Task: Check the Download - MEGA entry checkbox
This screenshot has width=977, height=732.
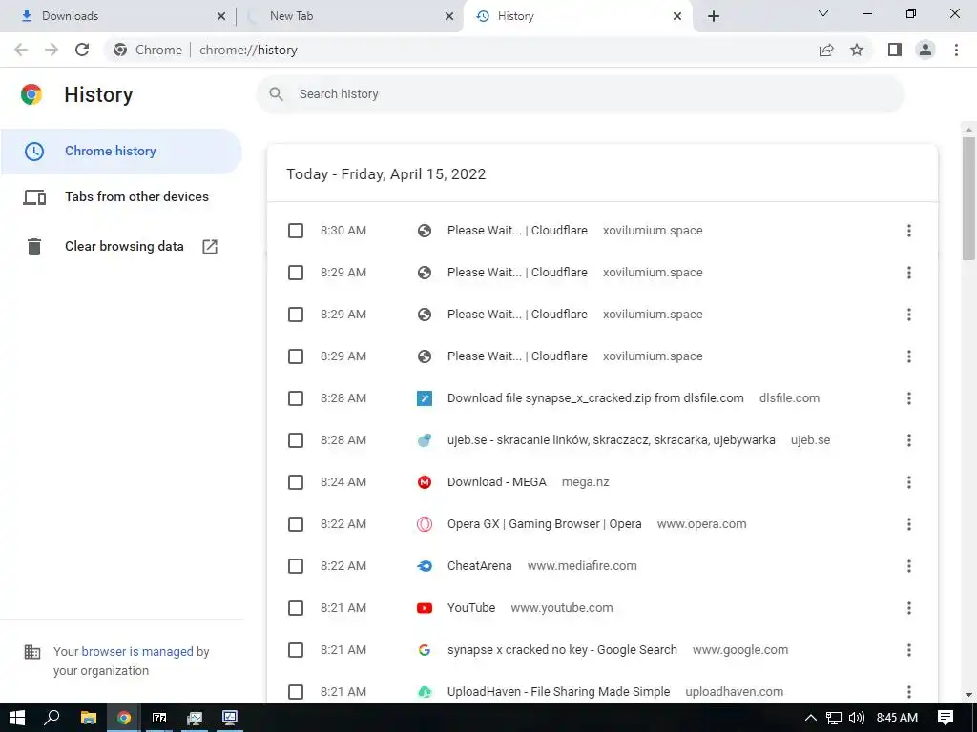Action: click(x=296, y=482)
